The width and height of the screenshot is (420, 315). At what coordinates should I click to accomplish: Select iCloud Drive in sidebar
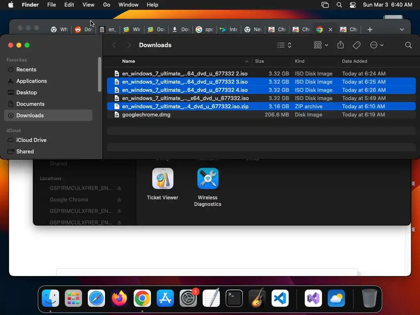pos(48,140)
